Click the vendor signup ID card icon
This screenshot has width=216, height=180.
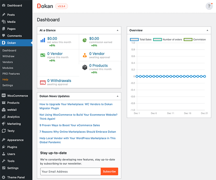coord(43,55)
